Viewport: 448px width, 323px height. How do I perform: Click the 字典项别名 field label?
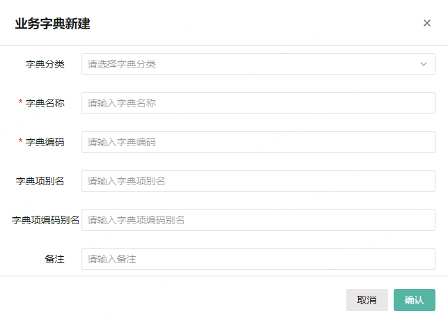[40, 181]
